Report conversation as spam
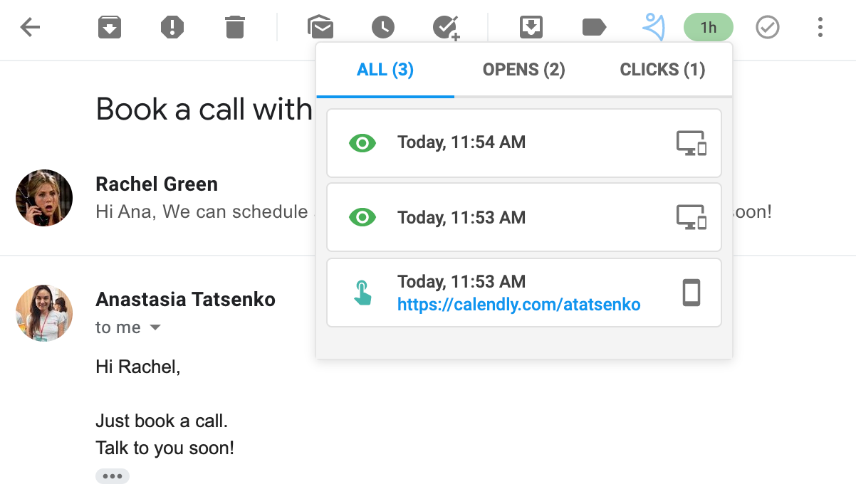Viewport: 856px width, 504px height. (x=172, y=28)
